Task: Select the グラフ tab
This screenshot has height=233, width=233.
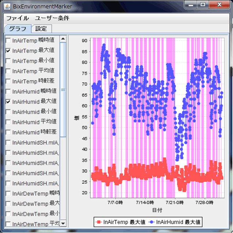Action: 18,28
